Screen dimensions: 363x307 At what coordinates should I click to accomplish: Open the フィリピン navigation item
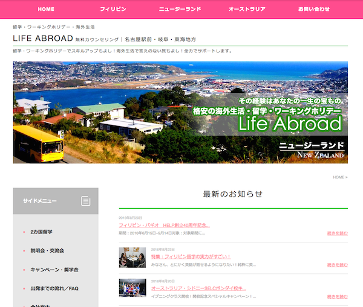pos(113,9)
